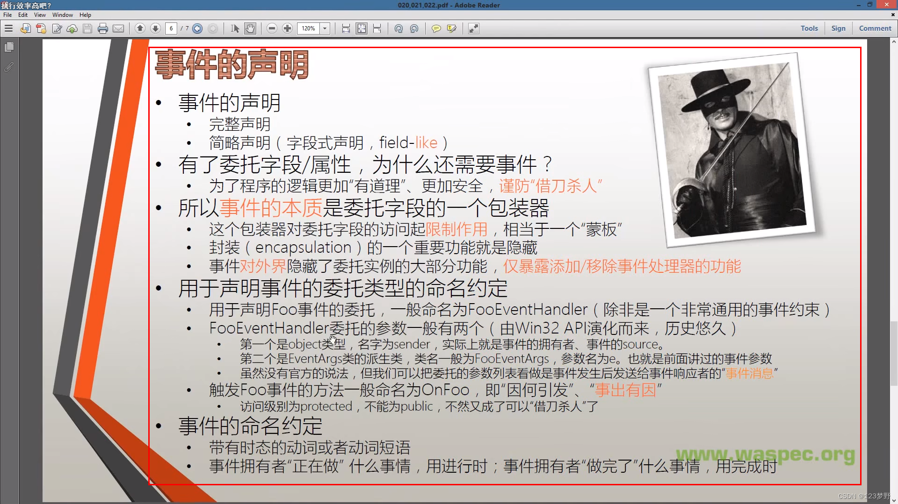
Task: Click the text "encapsulation" on the slide
Action: tap(303, 248)
